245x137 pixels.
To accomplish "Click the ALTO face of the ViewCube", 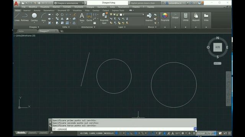I will [217, 47].
